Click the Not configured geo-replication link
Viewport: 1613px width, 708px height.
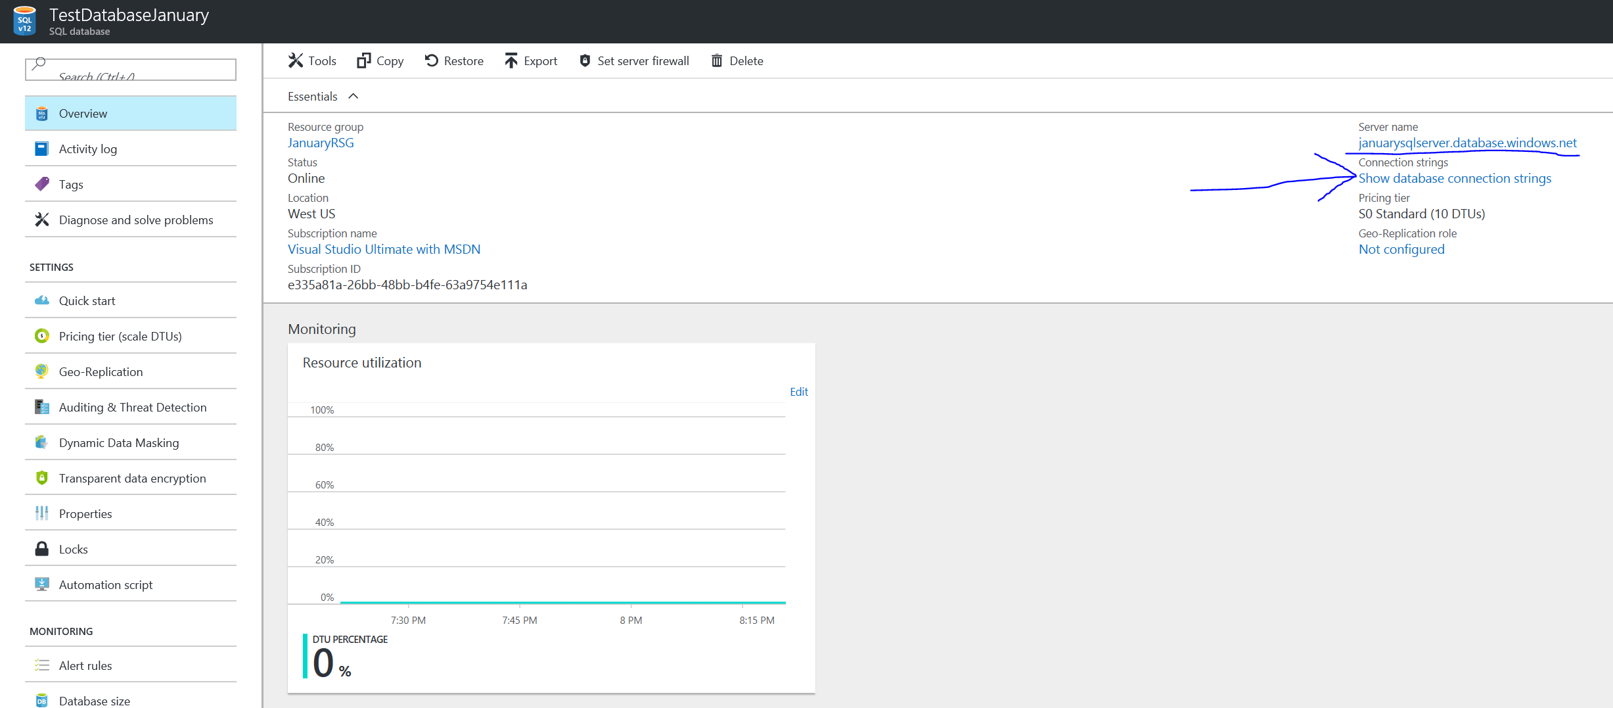pyautogui.click(x=1401, y=249)
